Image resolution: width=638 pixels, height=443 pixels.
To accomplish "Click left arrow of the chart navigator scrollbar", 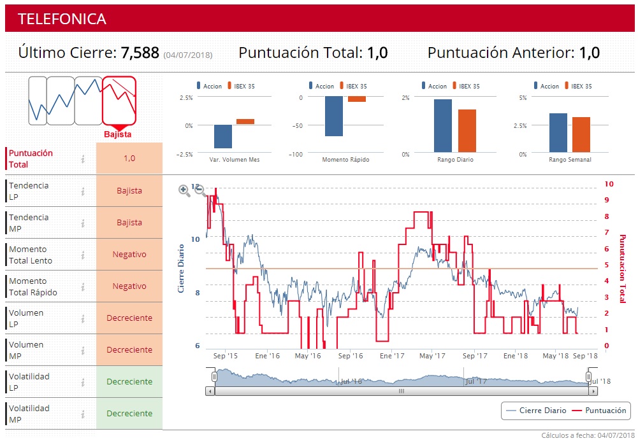I will tap(210, 391).
